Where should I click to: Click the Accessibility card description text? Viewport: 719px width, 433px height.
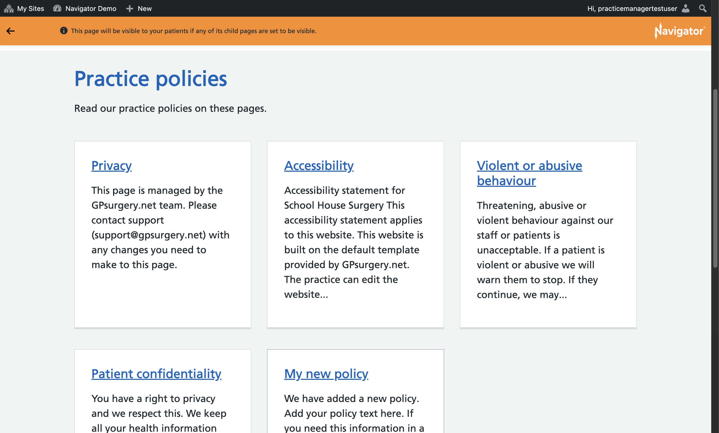point(354,243)
